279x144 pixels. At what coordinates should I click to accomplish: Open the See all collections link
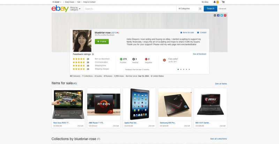coord(219,139)
